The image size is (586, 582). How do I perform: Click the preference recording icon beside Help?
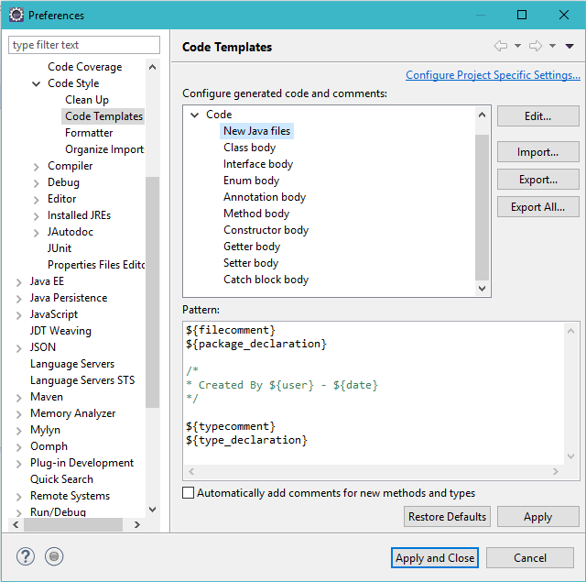(54, 556)
